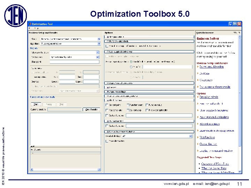This screenshot has width=251, height=188.
Task: Click the splitter arrows above Final point
Action: pyautogui.click(x=32, y=146)
